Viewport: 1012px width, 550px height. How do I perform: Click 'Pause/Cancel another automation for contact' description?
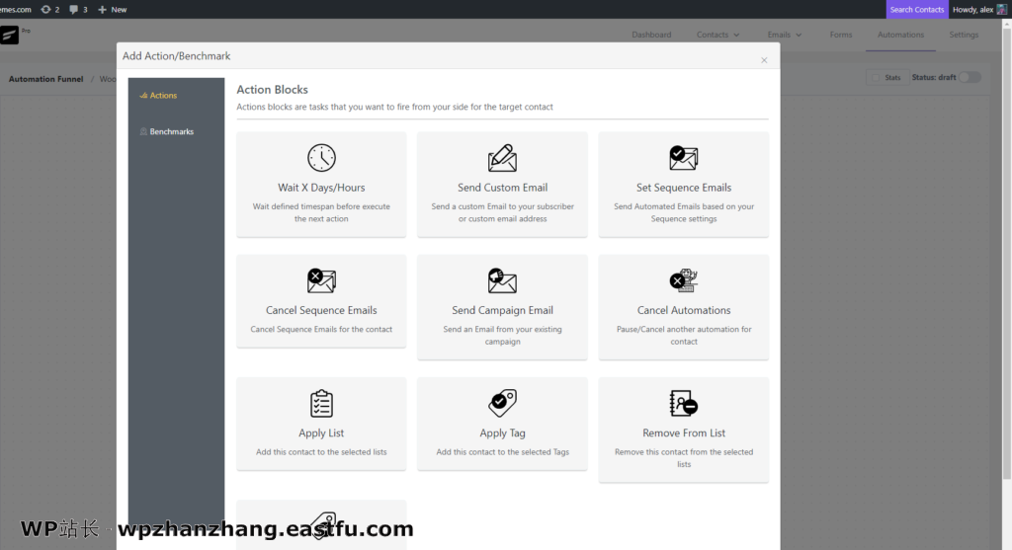[x=684, y=336]
